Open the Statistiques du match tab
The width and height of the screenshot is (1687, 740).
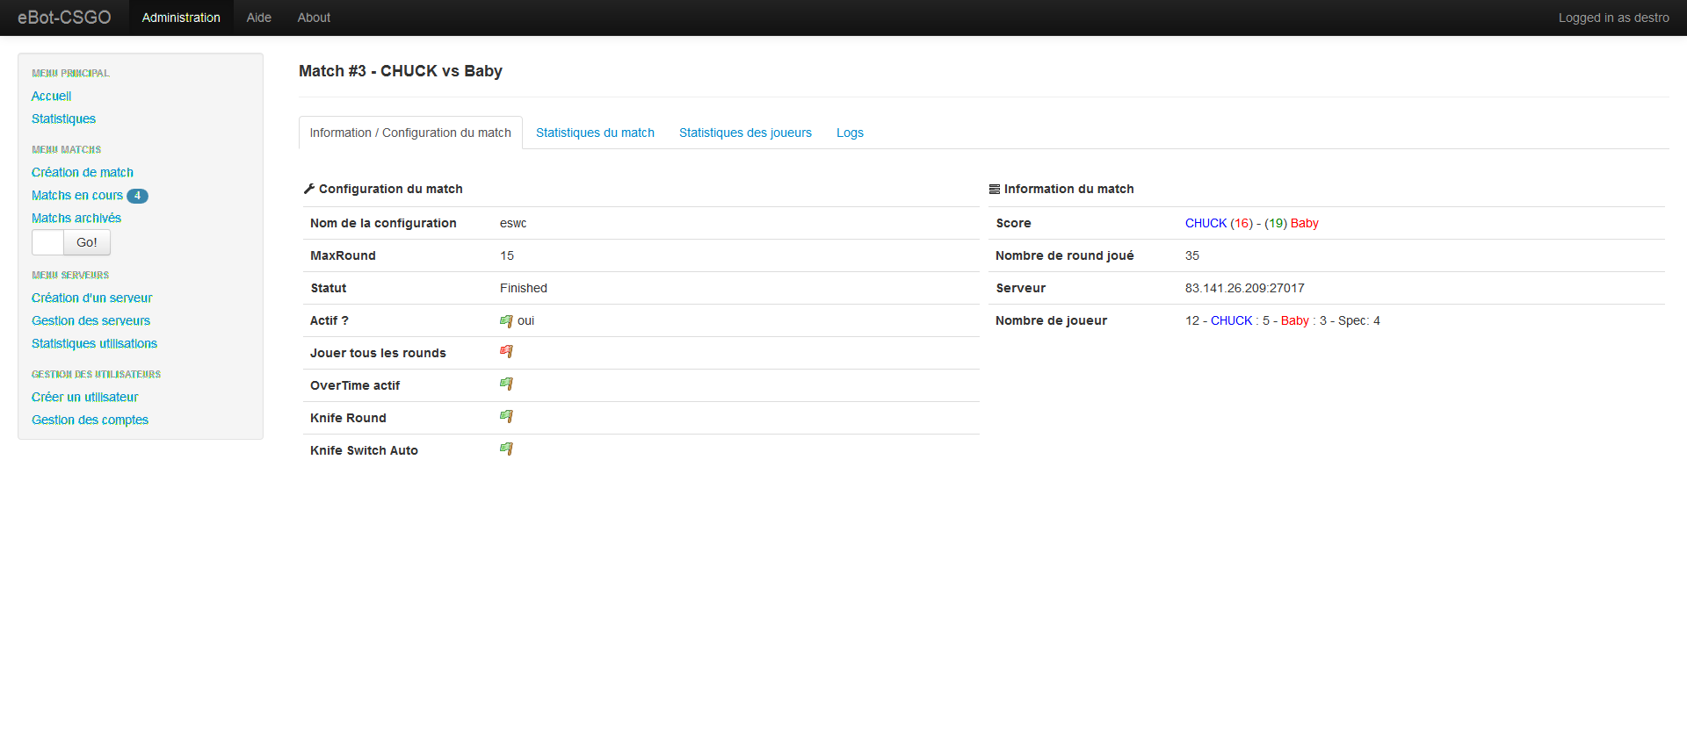pos(595,133)
